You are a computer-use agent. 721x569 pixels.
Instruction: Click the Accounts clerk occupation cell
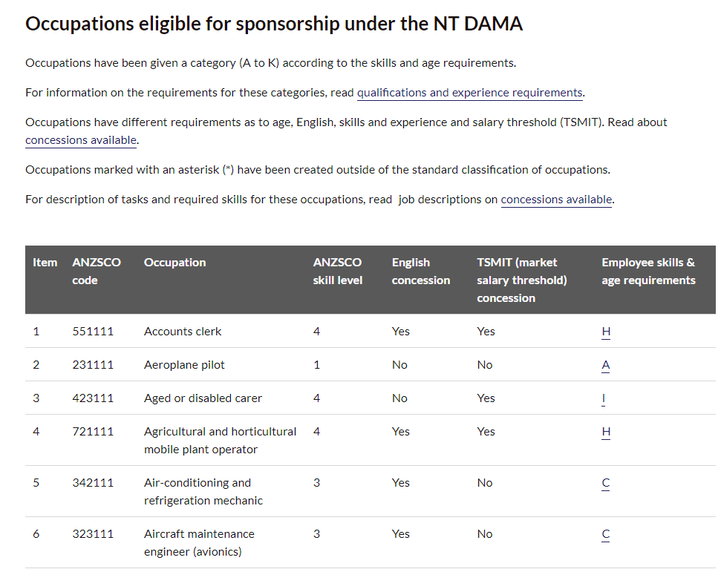[183, 332]
